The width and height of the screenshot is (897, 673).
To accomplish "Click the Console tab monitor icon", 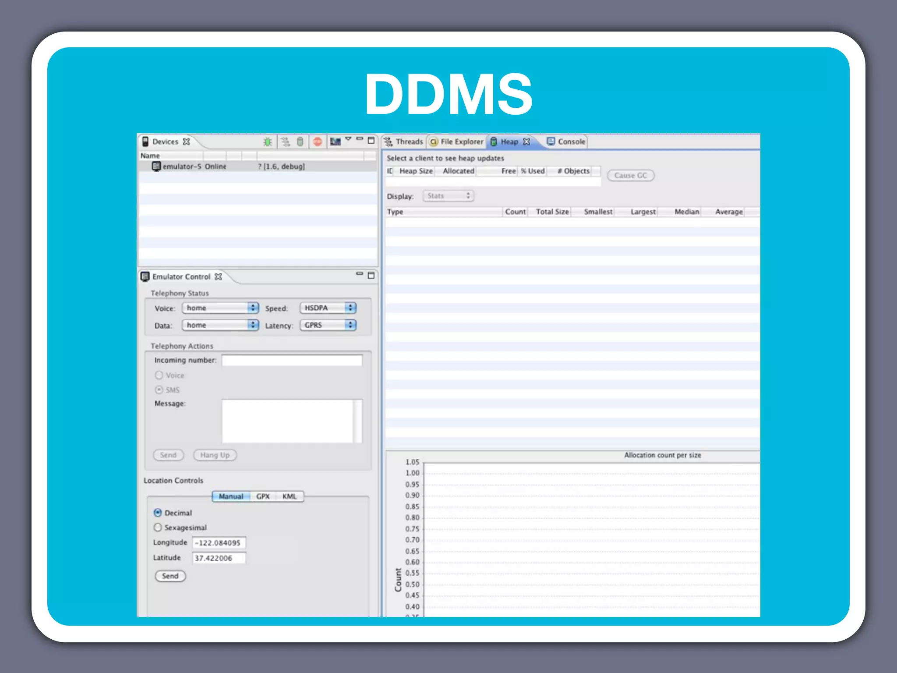I will pyautogui.click(x=551, y=141).
